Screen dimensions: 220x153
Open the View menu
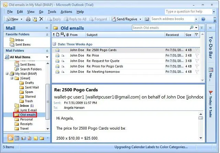click(31, 12)
